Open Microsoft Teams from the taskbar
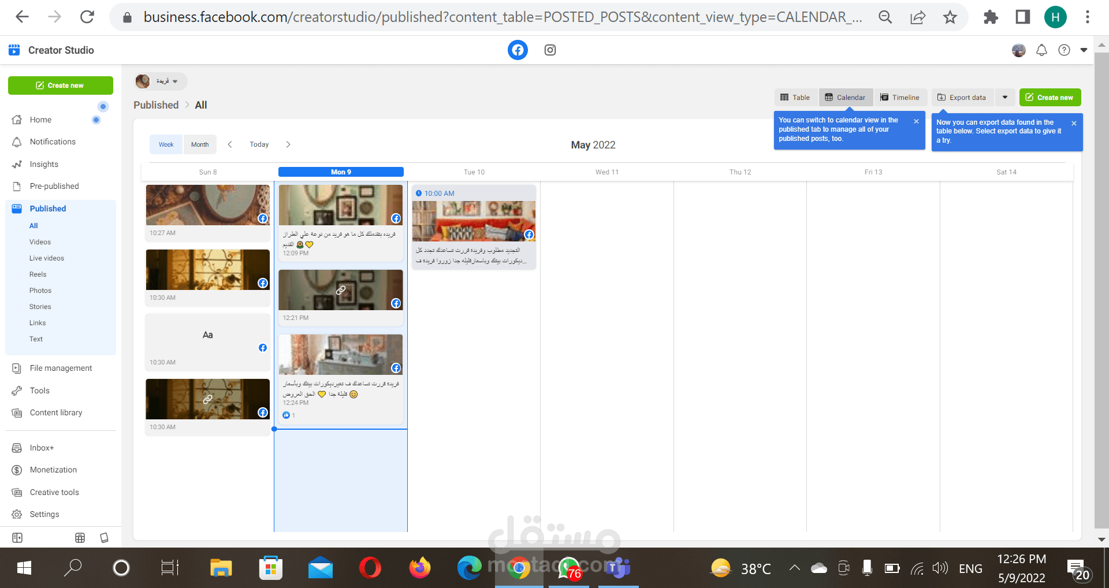Screen dimensions: 1109x588 (x=619, y=568)
